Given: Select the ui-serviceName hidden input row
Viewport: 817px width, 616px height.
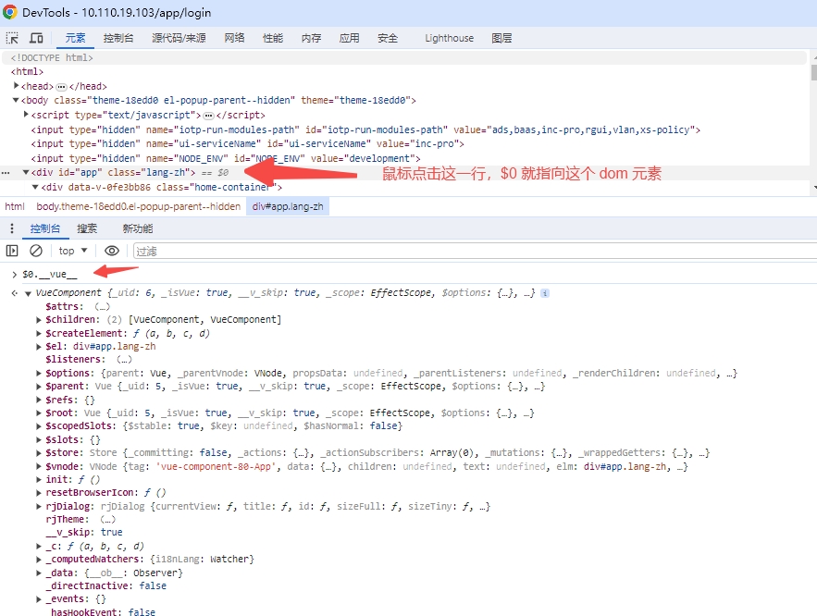Looking at the screenshot, I should tap(247, 143).
